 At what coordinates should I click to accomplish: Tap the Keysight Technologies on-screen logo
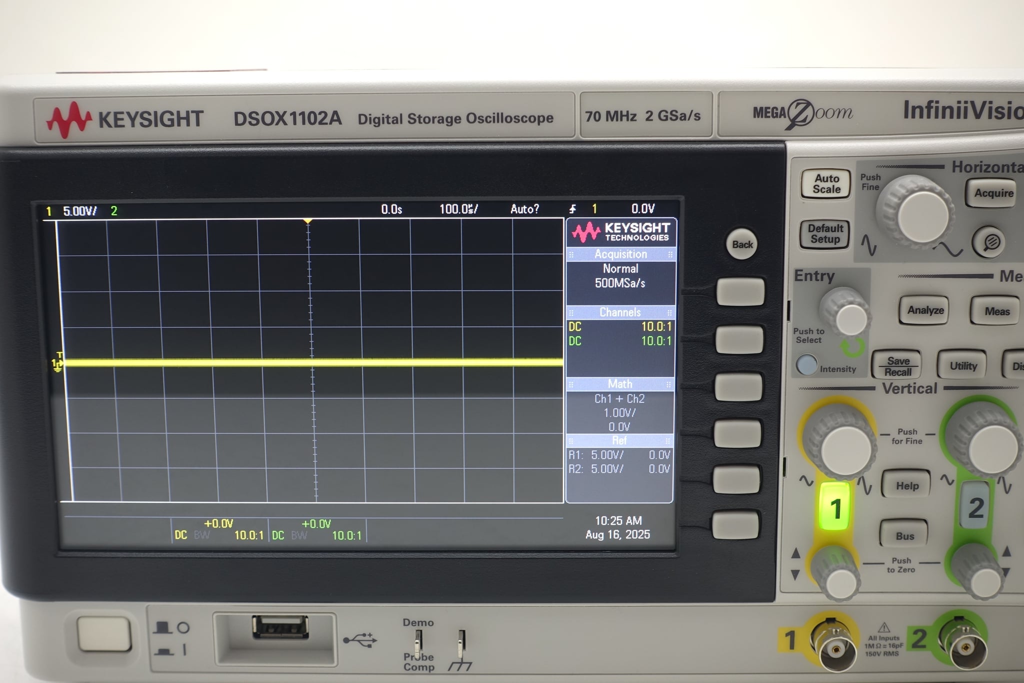point(620,232)
